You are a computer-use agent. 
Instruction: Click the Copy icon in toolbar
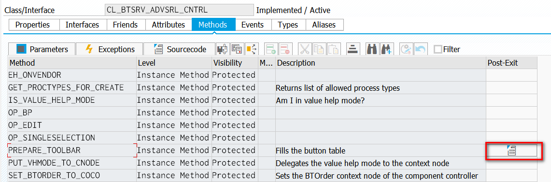319,49
